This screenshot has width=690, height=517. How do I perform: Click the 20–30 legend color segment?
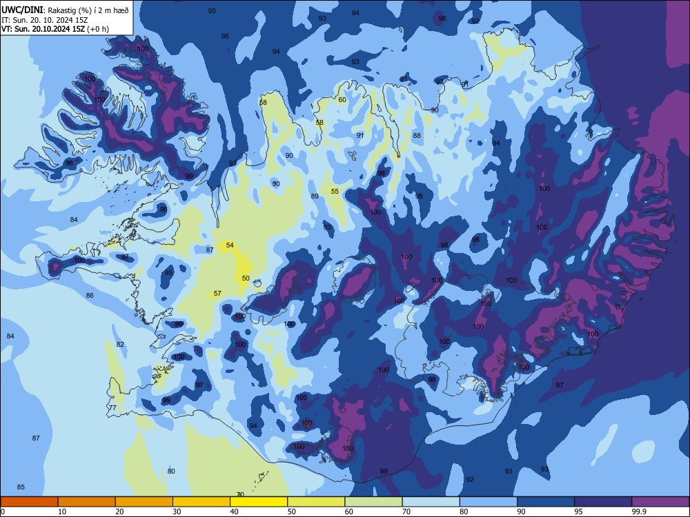(x=144, y=502)
